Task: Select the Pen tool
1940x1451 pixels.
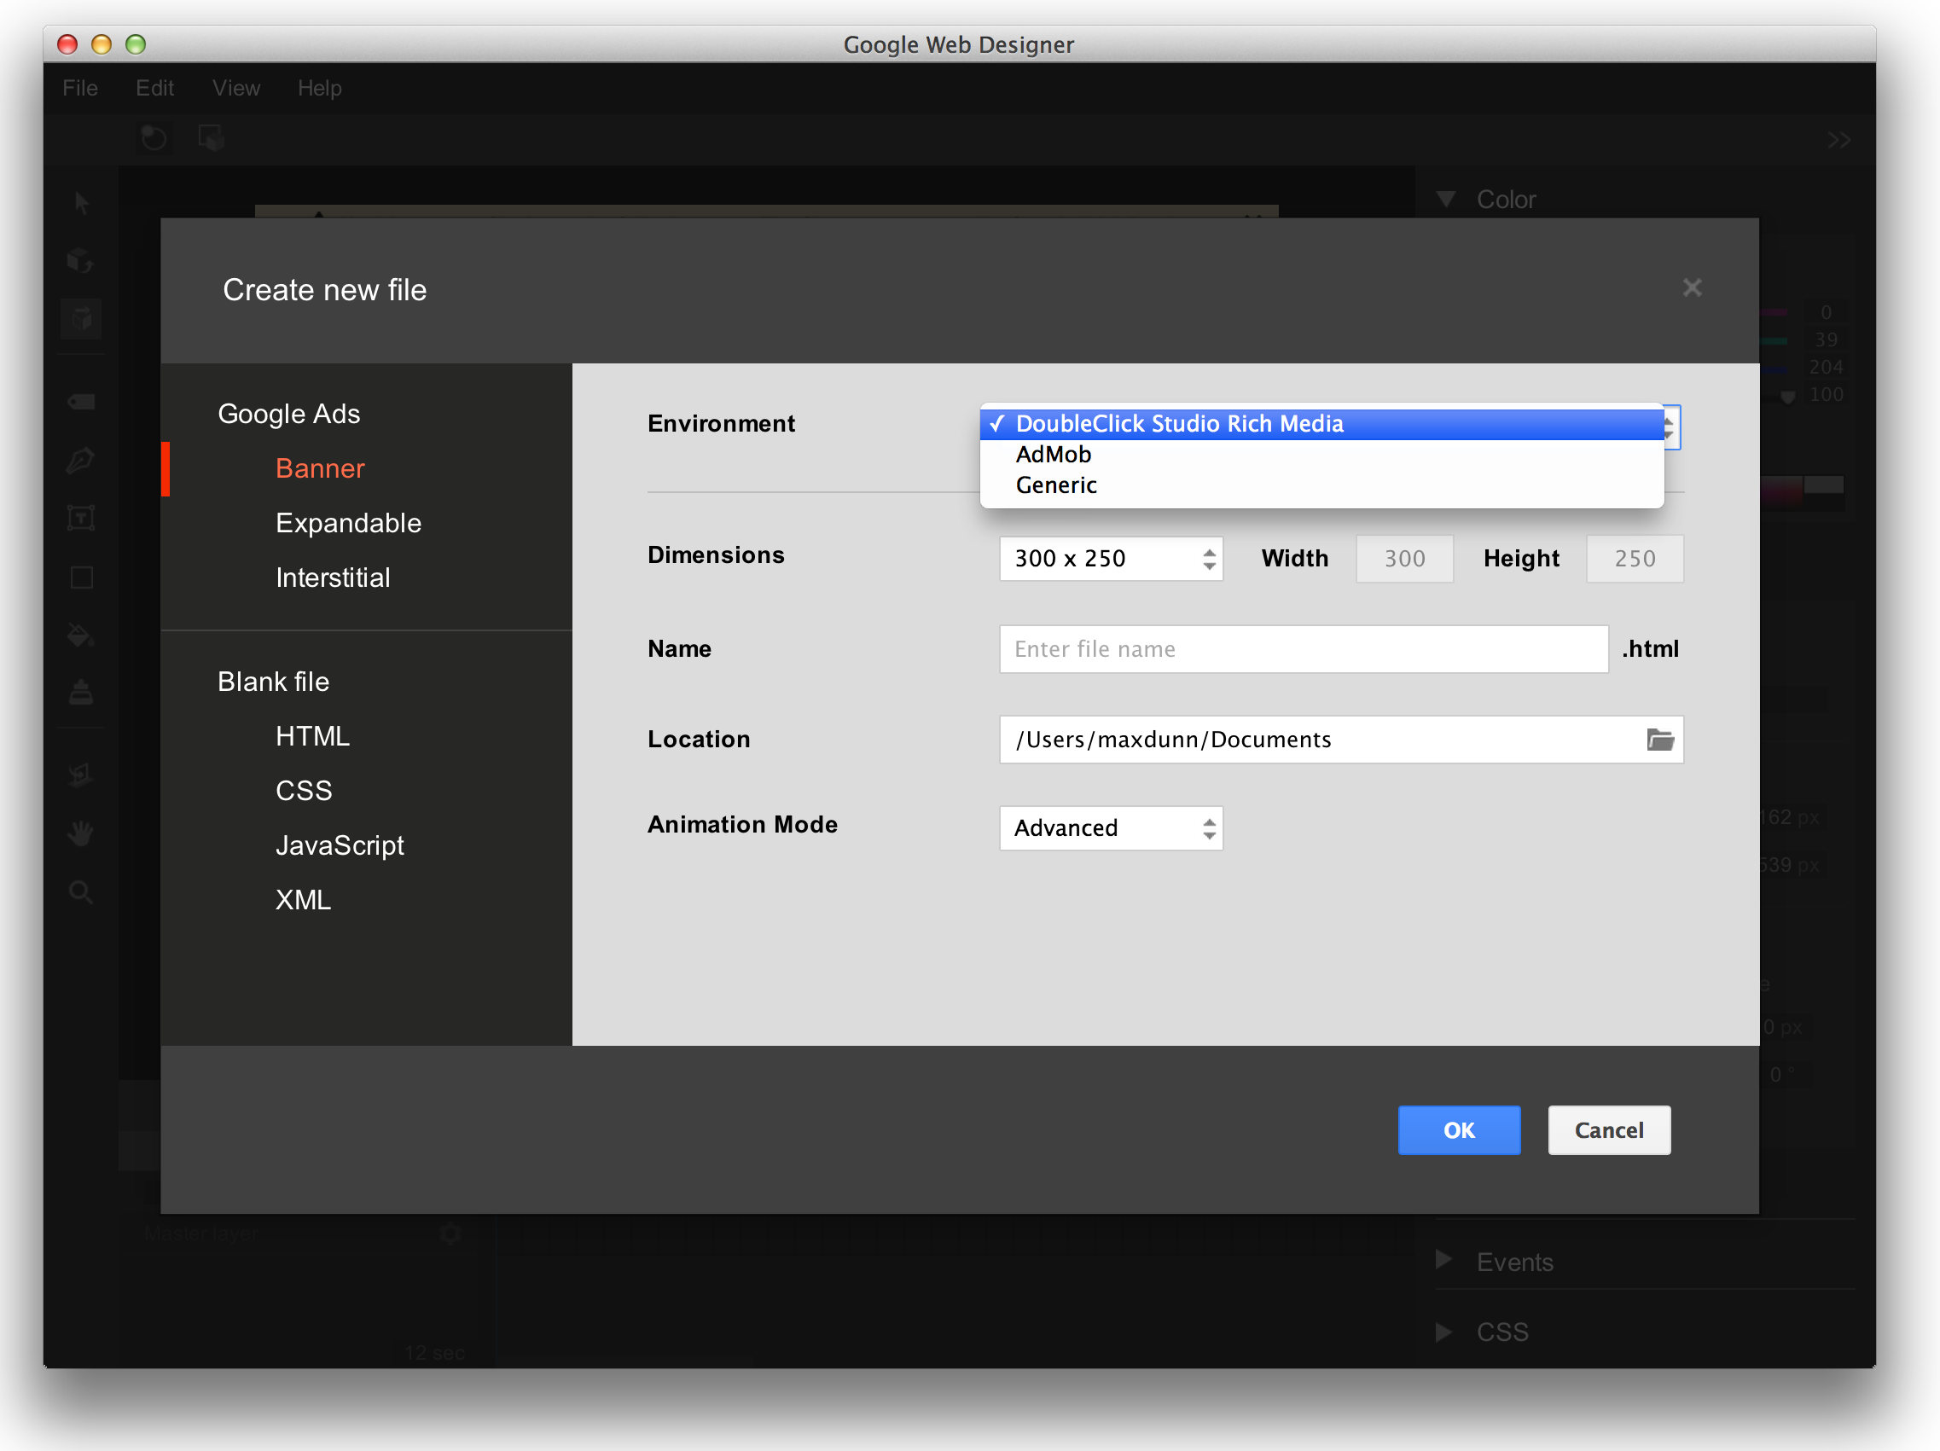Action: click(x=82, y=460)
